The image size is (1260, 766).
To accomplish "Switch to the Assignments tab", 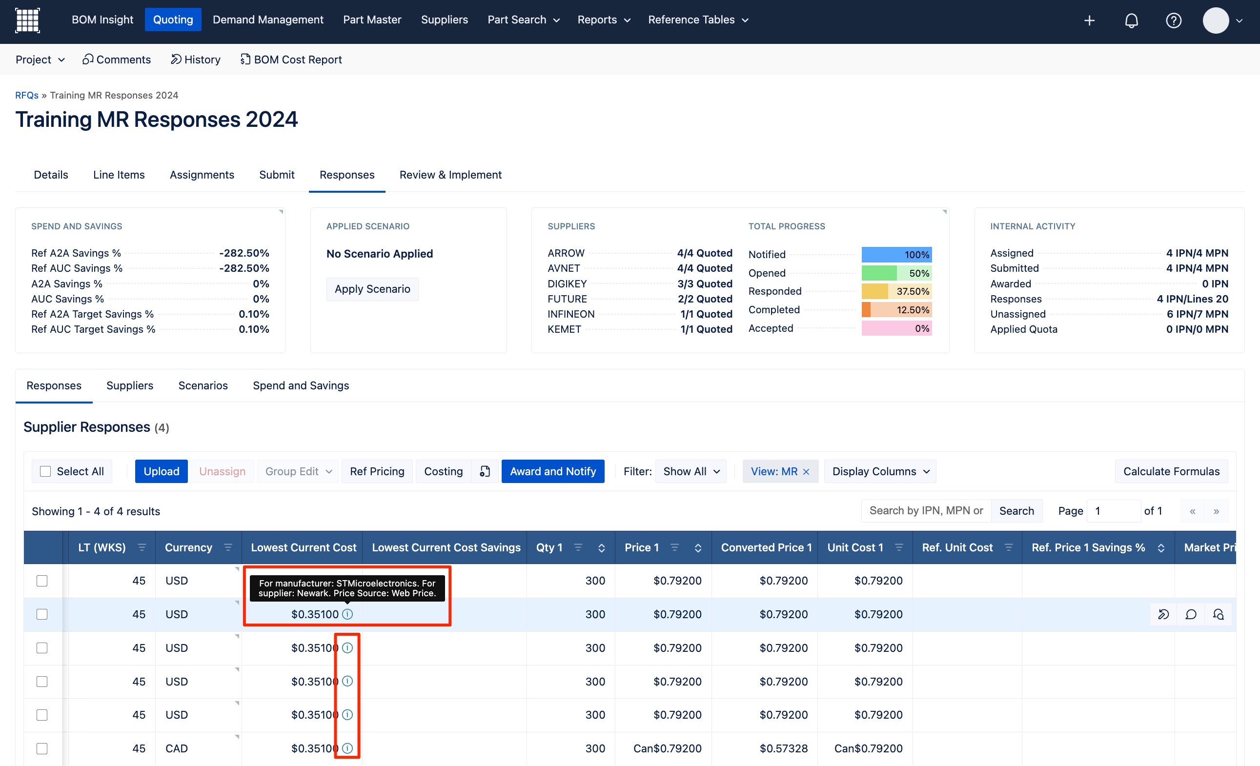I will click(x=202, y=175).
